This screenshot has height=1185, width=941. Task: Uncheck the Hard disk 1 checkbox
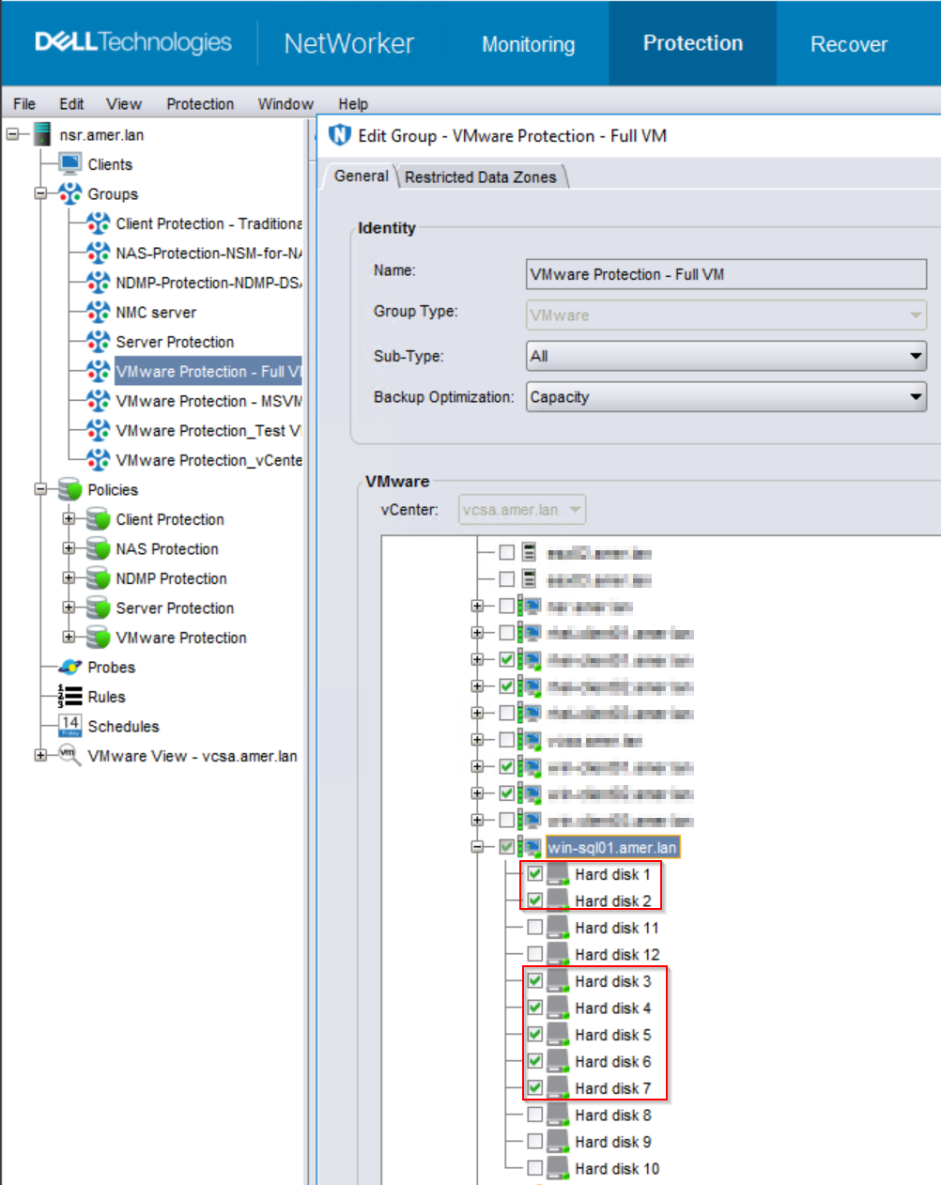[534, 874]
